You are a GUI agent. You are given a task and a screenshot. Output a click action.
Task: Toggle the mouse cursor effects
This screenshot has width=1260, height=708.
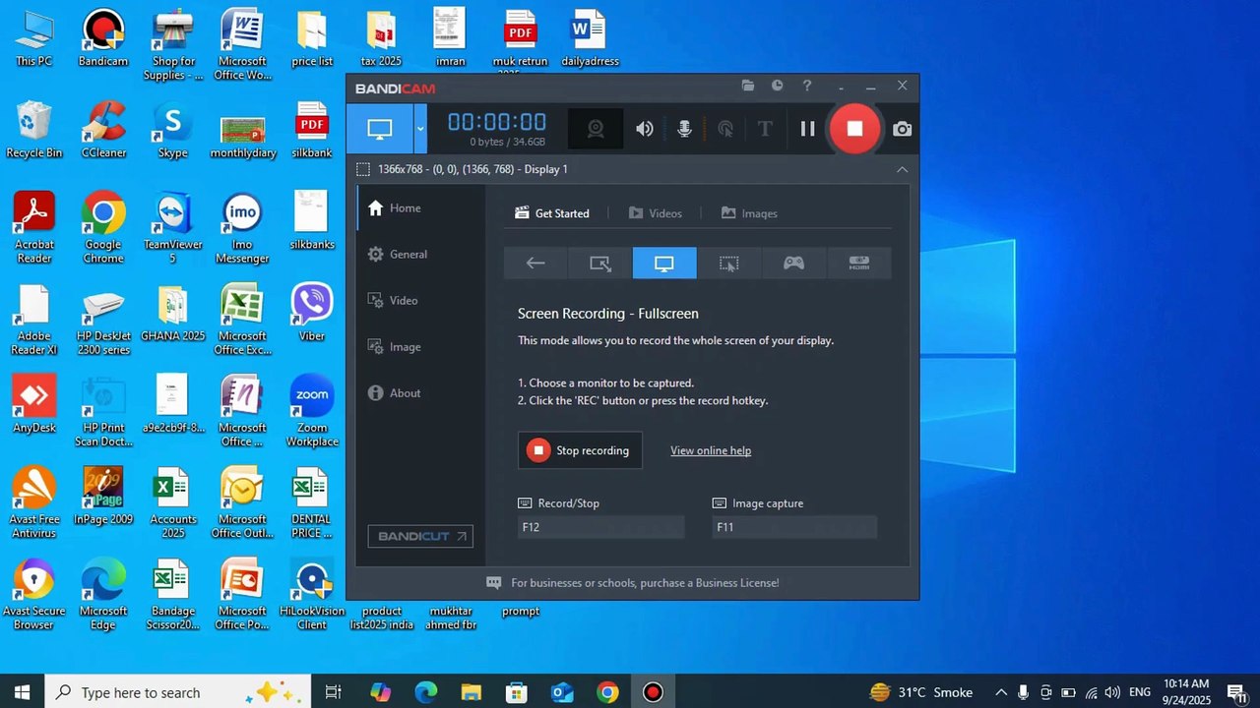(x=725, y=129)
